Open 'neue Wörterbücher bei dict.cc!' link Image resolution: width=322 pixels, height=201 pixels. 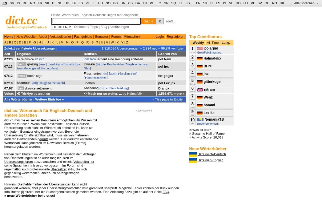(x=31, y=196)
